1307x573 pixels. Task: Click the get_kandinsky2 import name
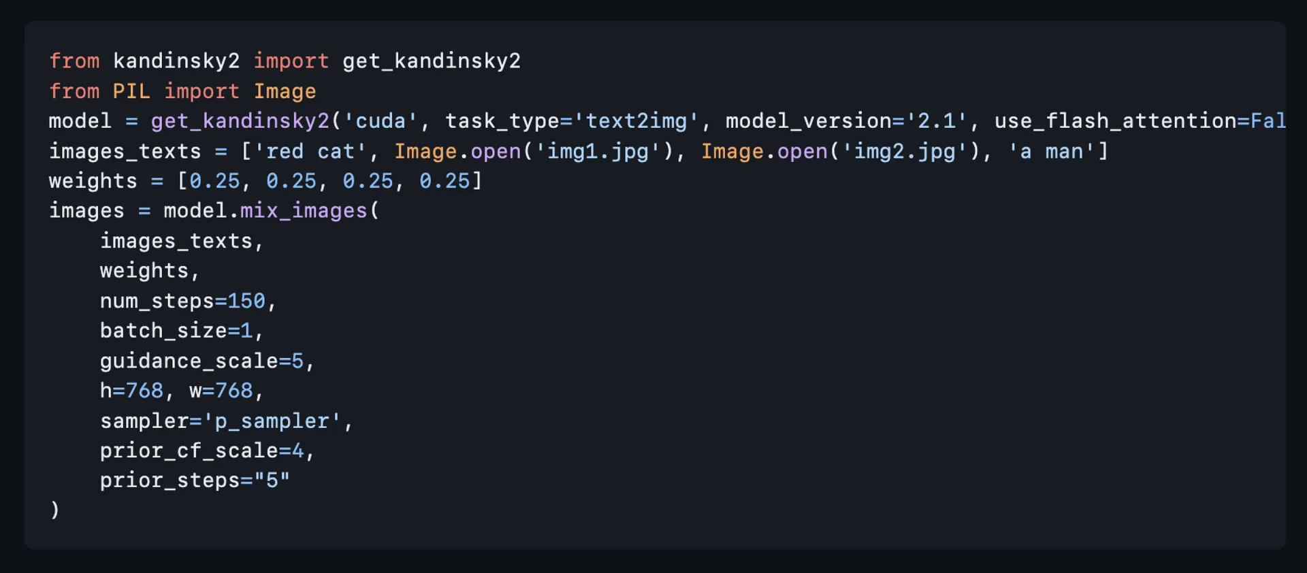point(432,61)
